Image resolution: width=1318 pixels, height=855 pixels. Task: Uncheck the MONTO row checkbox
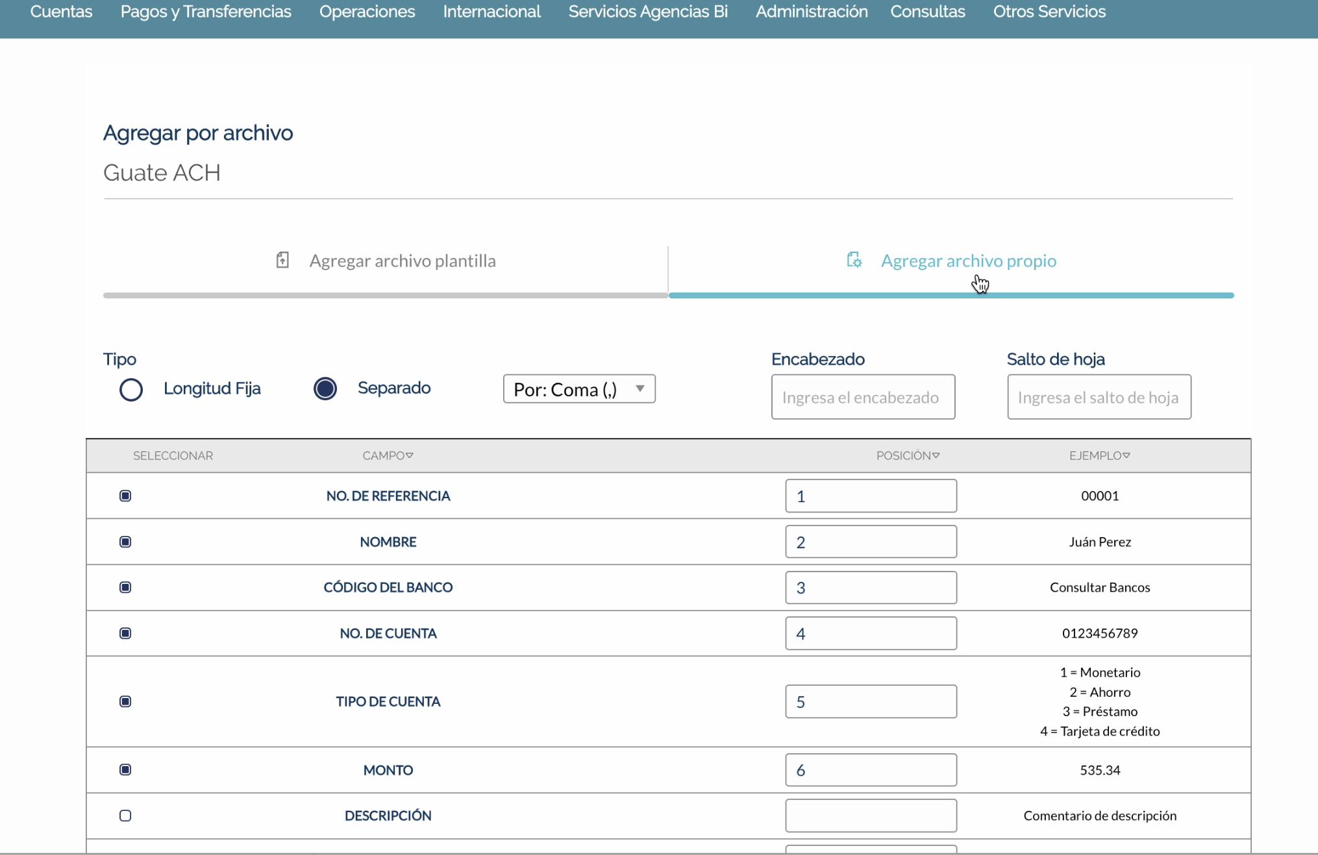click(125, 770)
